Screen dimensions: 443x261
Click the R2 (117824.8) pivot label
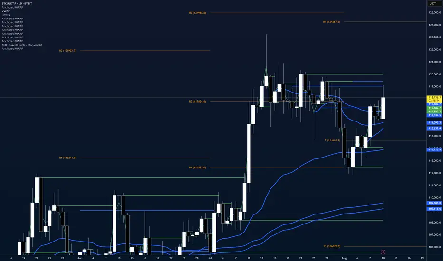197,101
